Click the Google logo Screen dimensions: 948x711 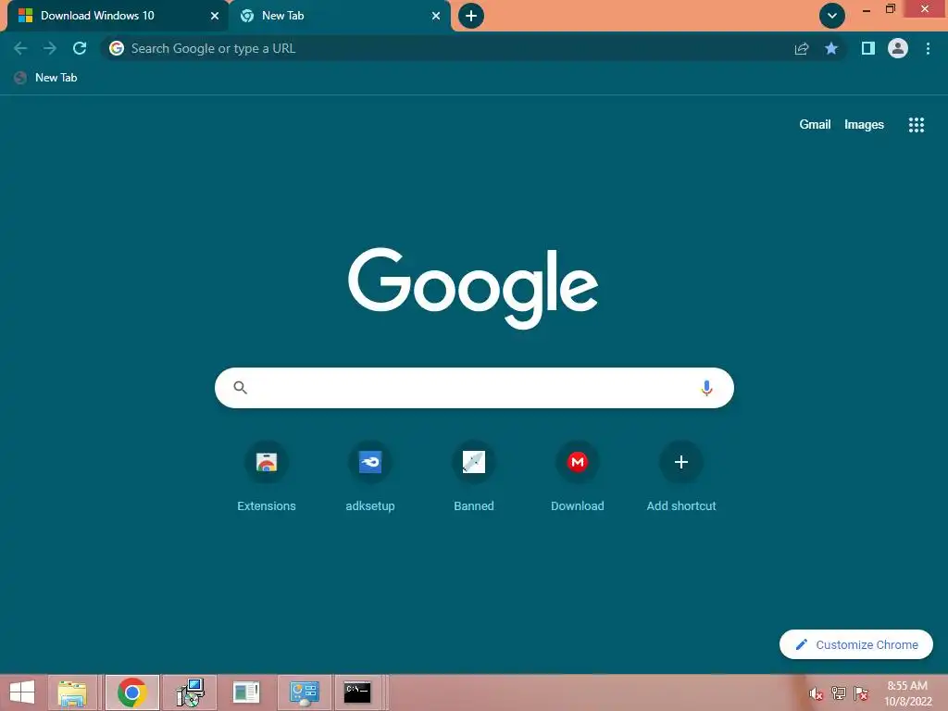[473, 288]
